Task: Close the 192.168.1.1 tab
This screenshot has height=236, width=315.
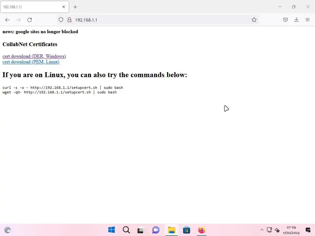Action: (x=64, y=7)
